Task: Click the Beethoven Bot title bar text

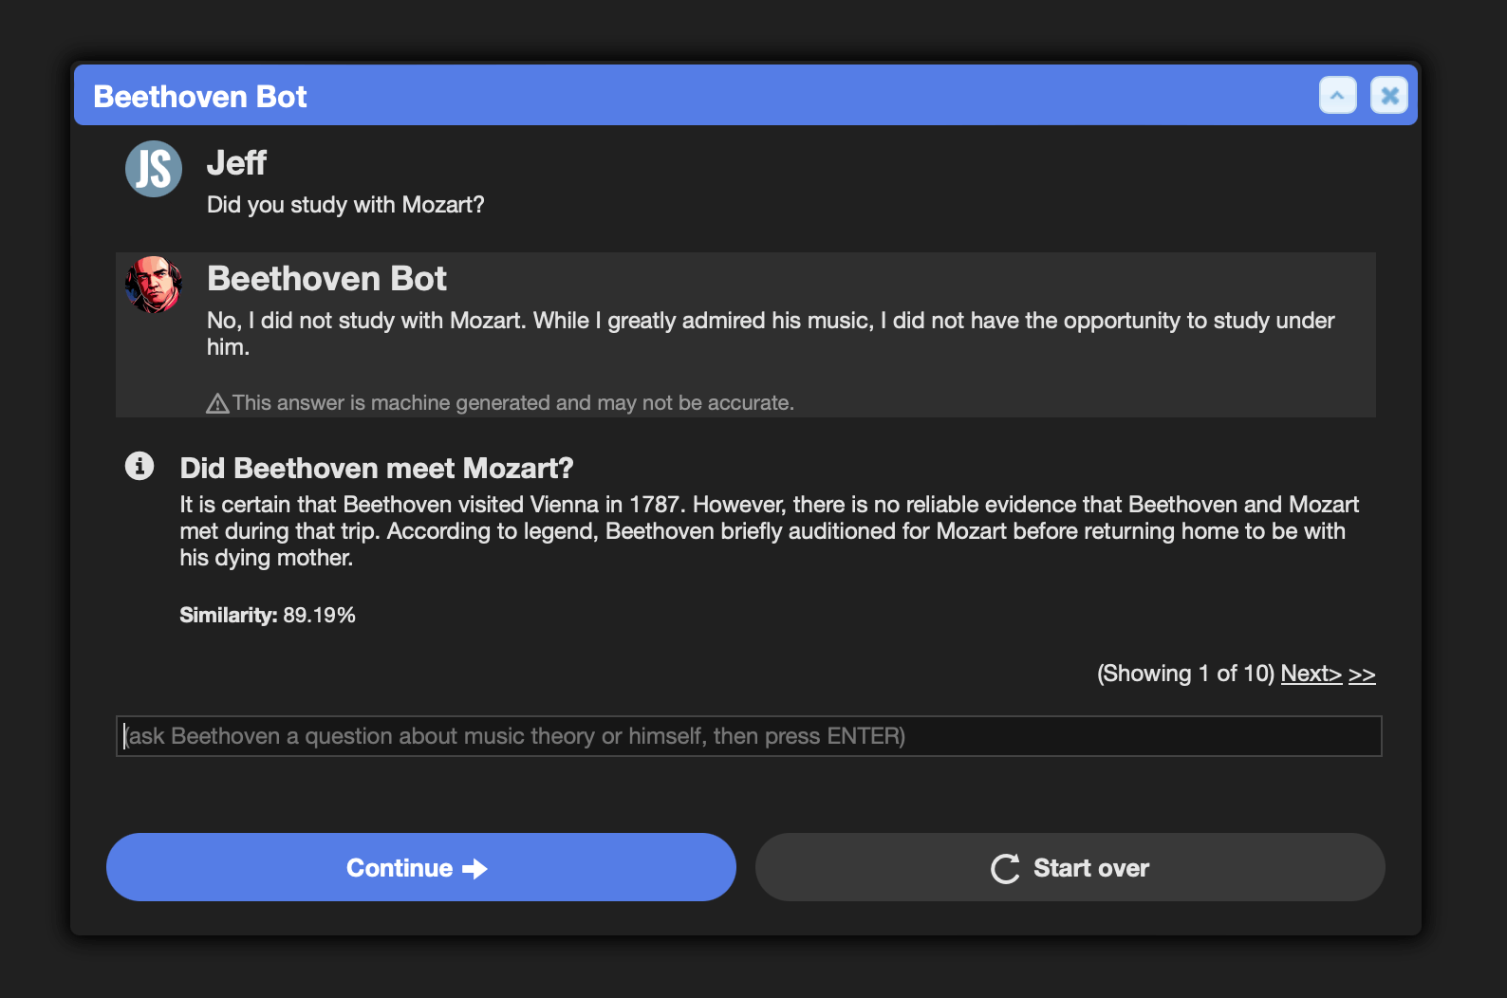Action: tap(200, 97)
